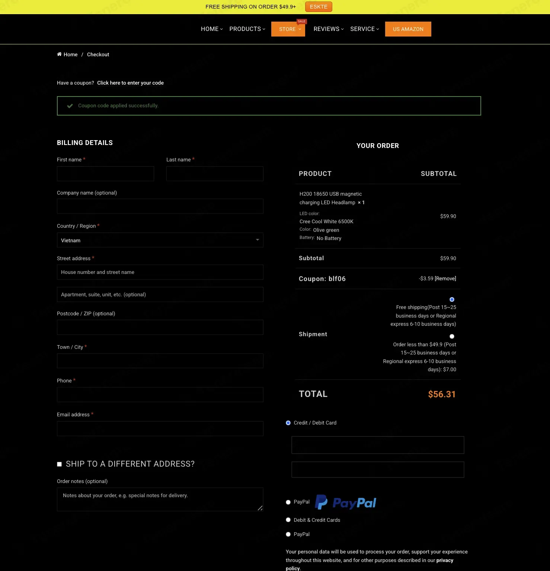
Task: Click the Home breadcrumb house icon
Action: pos(59,54)
